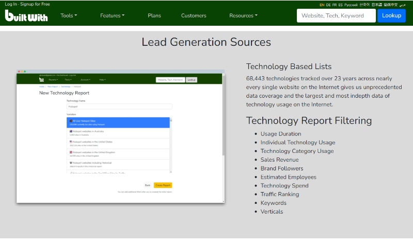Switch language to ES

pos(341,5)
